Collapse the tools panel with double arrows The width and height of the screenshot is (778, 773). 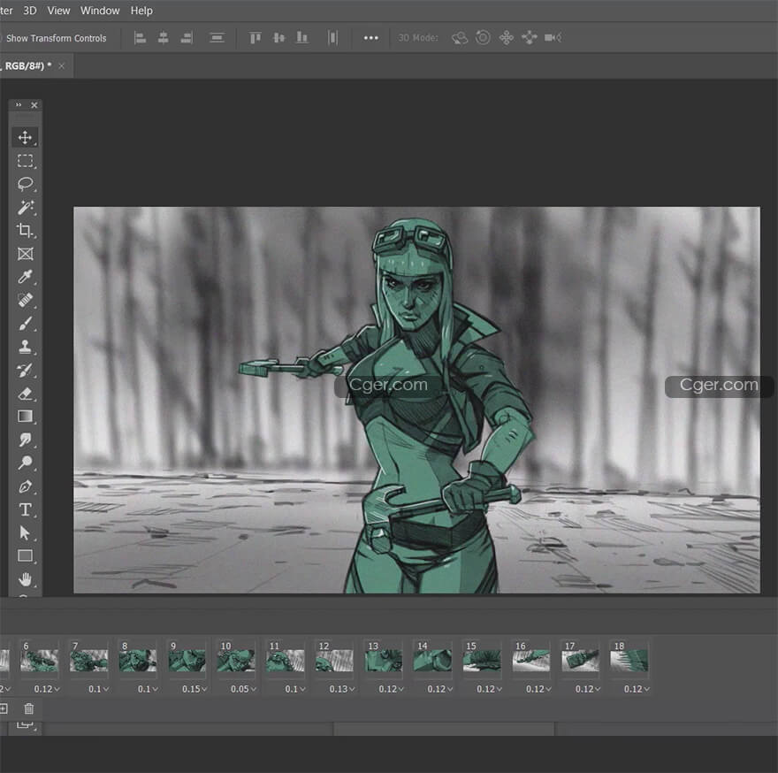(x=19, y=105)
